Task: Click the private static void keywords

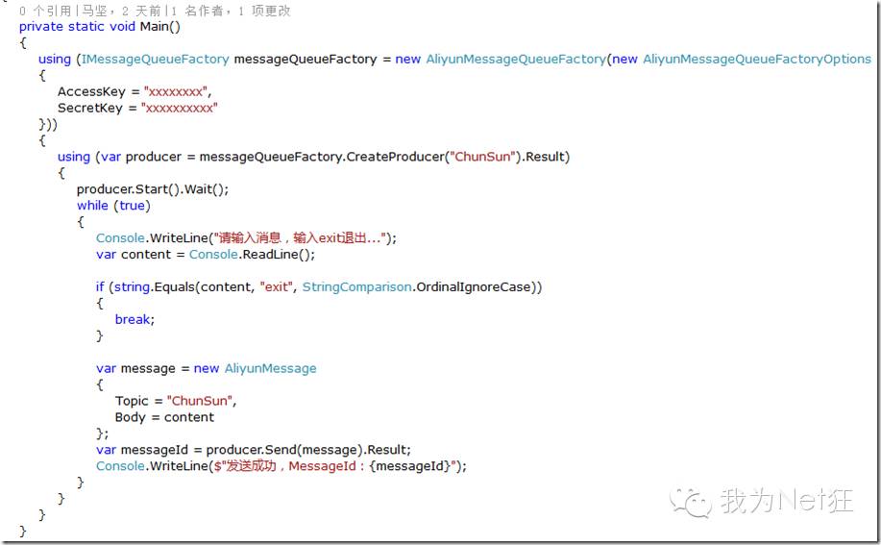Action: [77, 26]
